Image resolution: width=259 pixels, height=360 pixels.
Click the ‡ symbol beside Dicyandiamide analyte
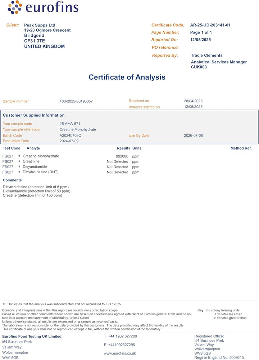coord(19,167)
